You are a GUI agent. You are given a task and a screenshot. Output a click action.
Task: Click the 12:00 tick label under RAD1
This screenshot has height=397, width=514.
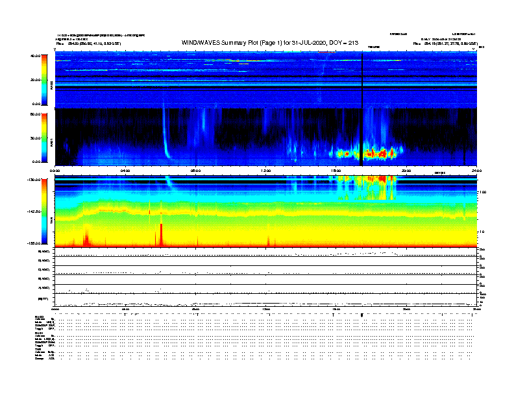tap(266, 171)
